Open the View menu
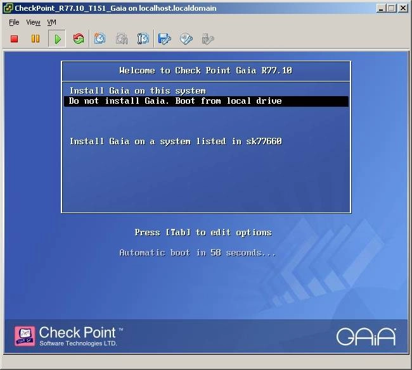 33,22
